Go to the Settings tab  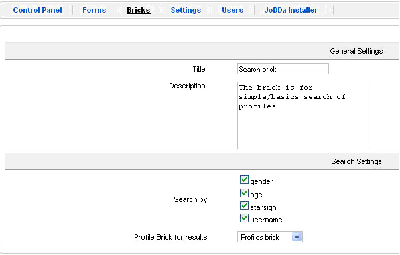tap(186, 10)
